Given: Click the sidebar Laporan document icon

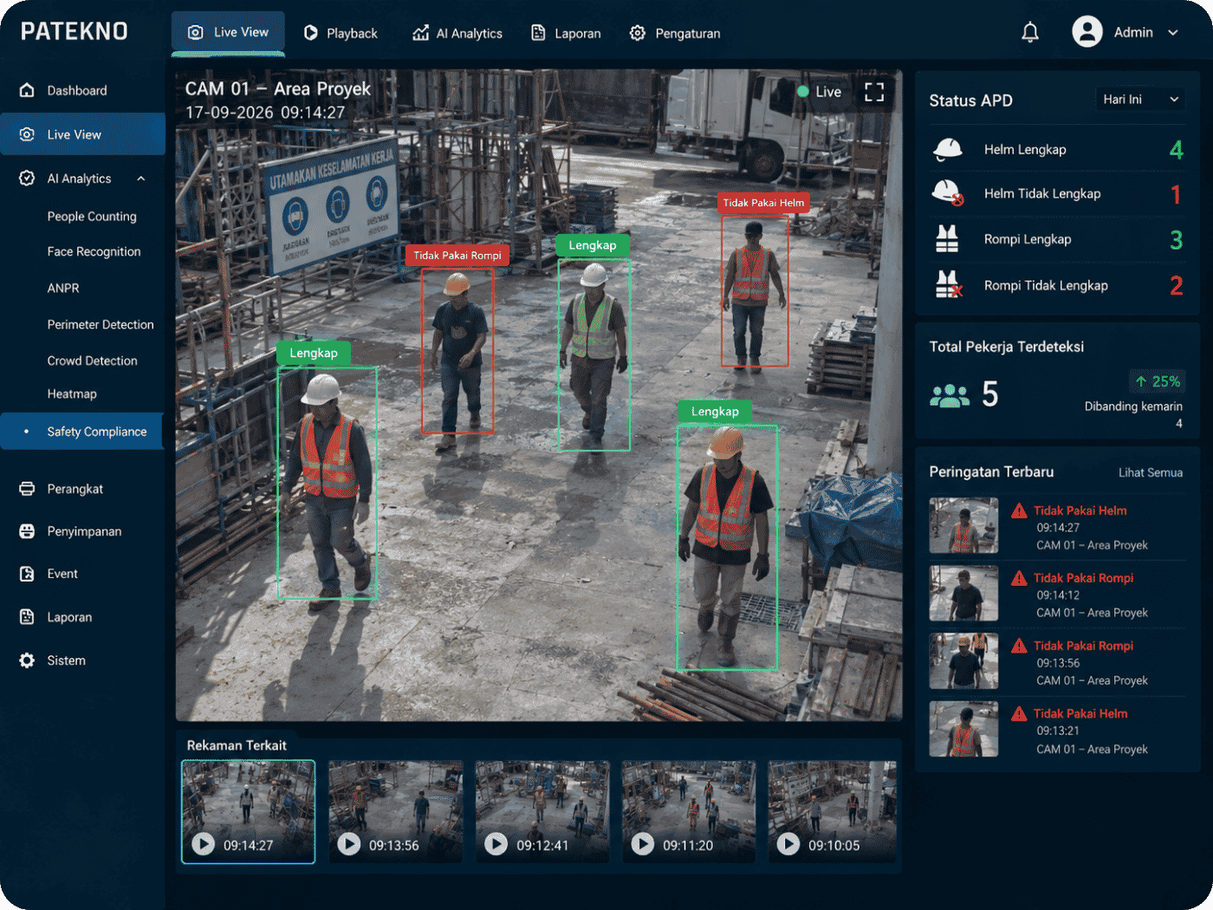Looking at the screenshot, I should coord(27,617).
